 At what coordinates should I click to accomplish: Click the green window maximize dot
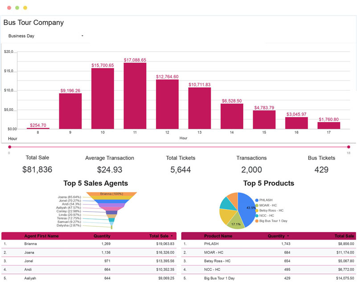[17, 8]
